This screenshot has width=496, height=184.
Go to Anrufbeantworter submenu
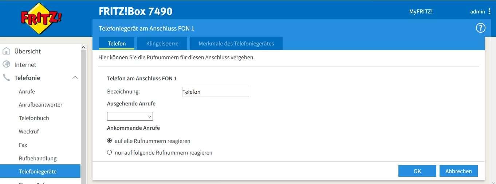[x=41, y=105]
